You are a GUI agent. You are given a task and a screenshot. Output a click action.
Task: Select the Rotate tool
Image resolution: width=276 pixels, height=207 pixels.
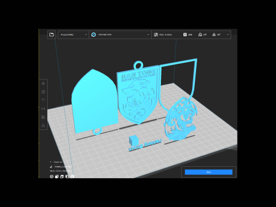[x=43, y=100]
